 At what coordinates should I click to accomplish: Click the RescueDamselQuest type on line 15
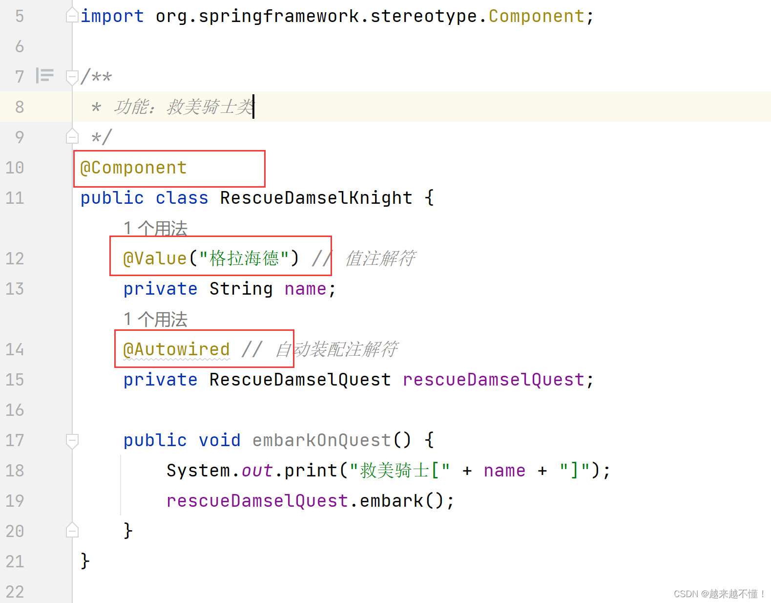pos(300,380)
